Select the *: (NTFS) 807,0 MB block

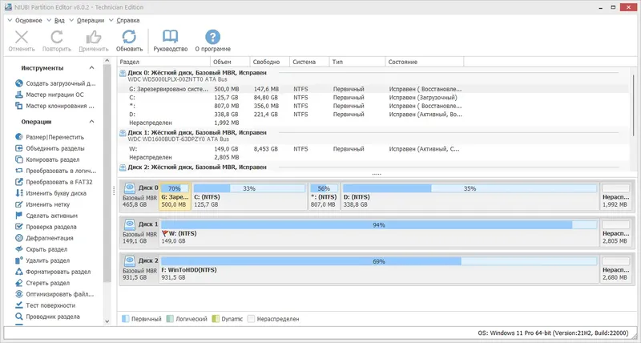(324, 196)
